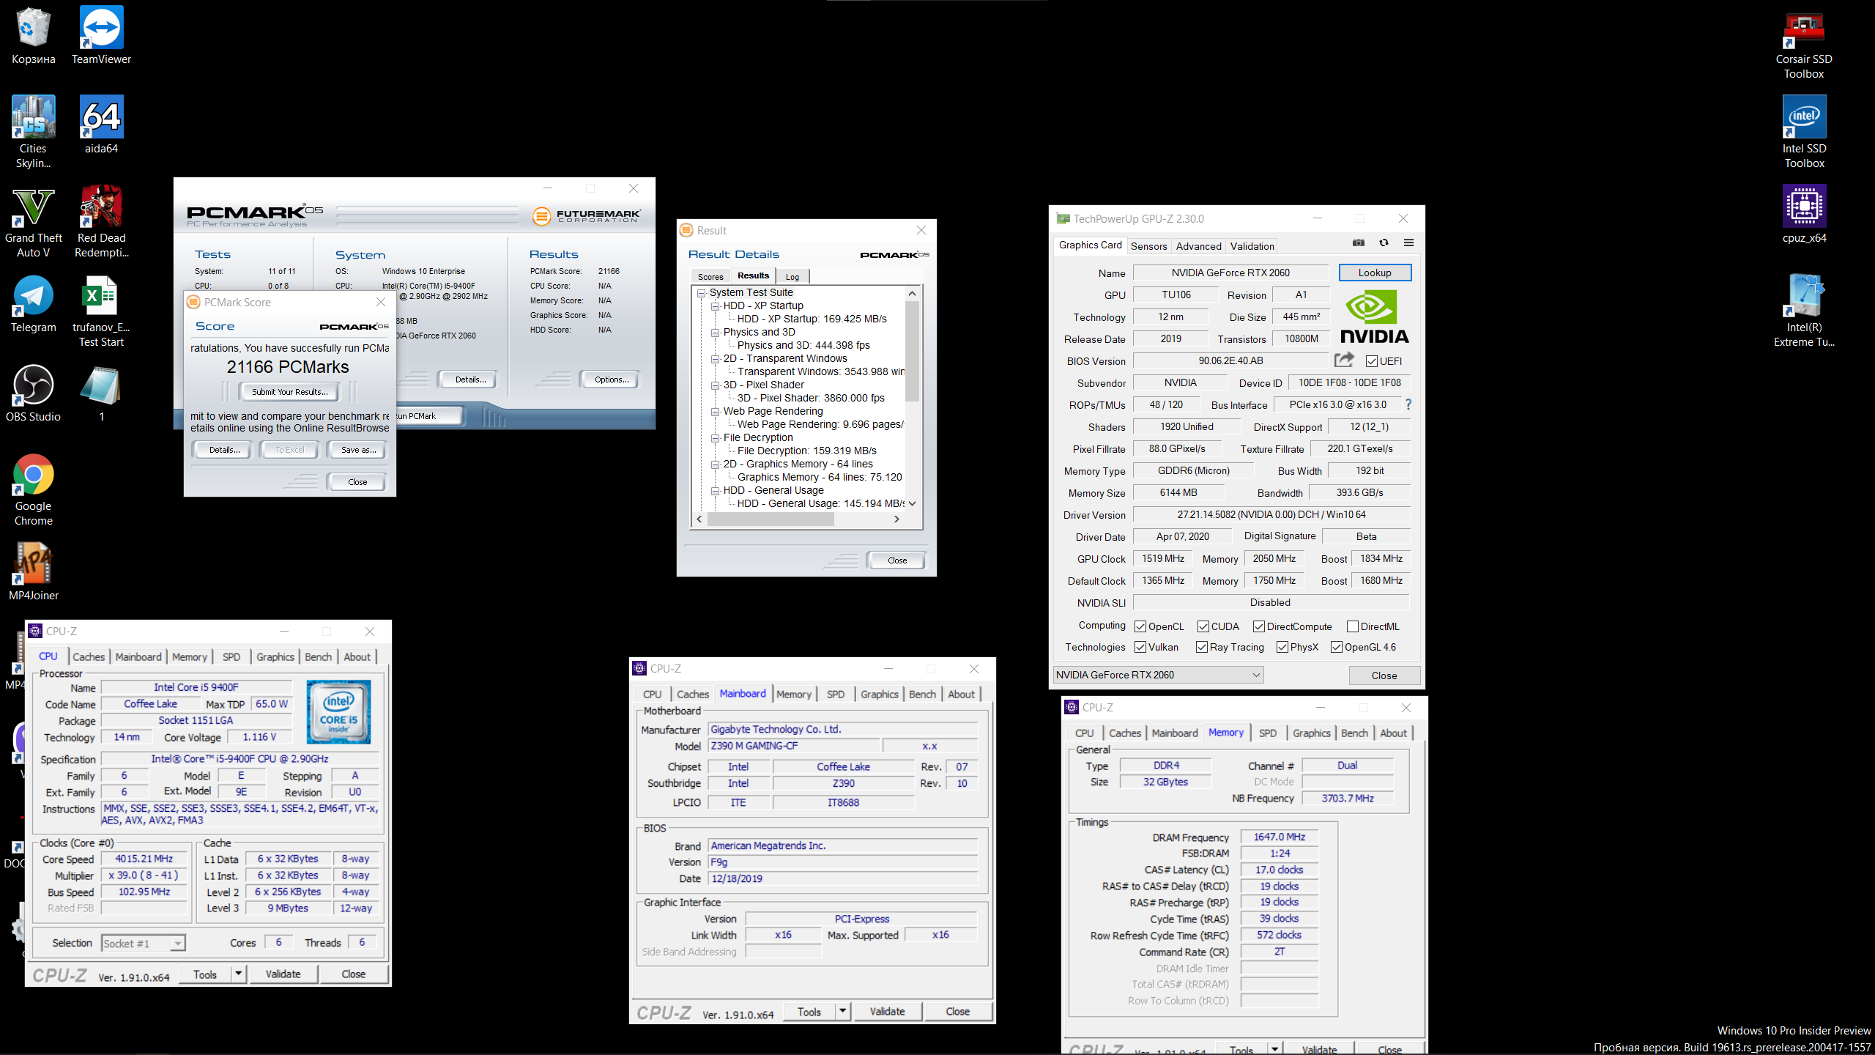Screen dimensions: 1875x1055
Task: Click the Options button in PCMark05
Action: click(611, 380)
